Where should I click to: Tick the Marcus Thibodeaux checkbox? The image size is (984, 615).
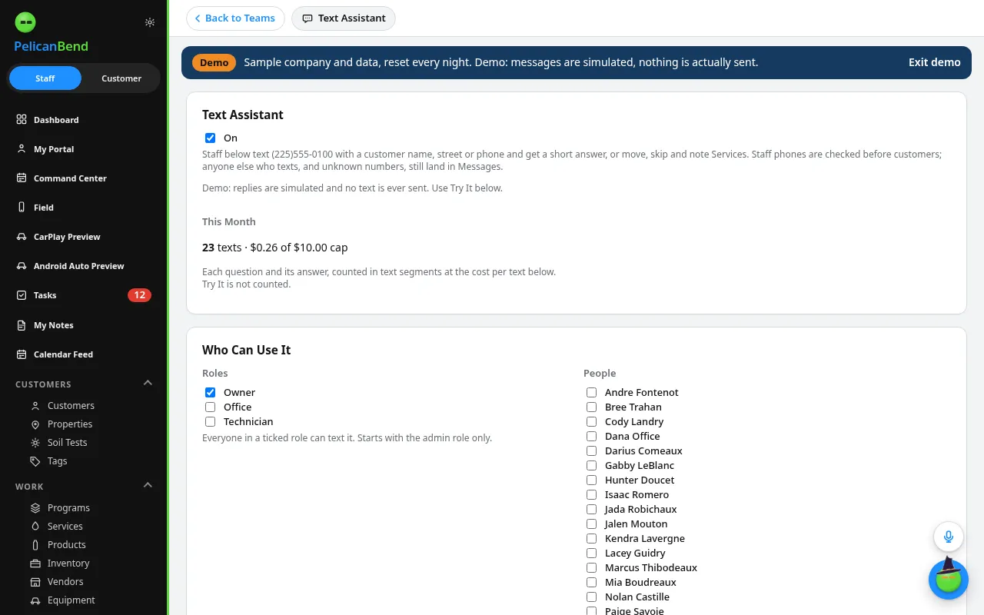(591, 568)
